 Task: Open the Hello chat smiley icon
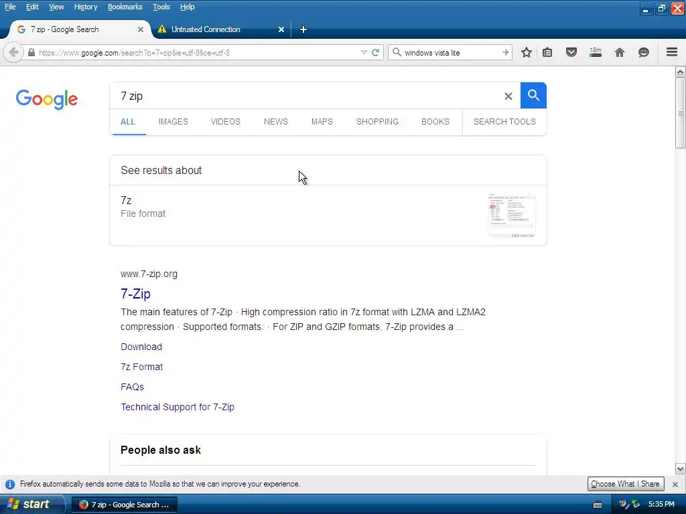644,52
